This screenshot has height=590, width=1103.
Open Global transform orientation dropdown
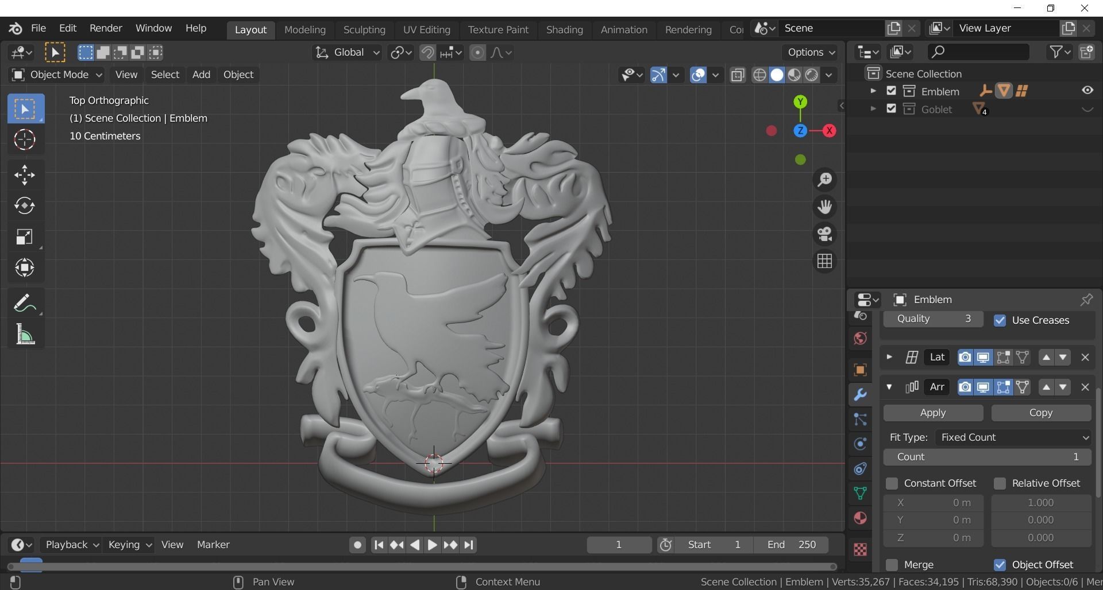pos(347,53)
